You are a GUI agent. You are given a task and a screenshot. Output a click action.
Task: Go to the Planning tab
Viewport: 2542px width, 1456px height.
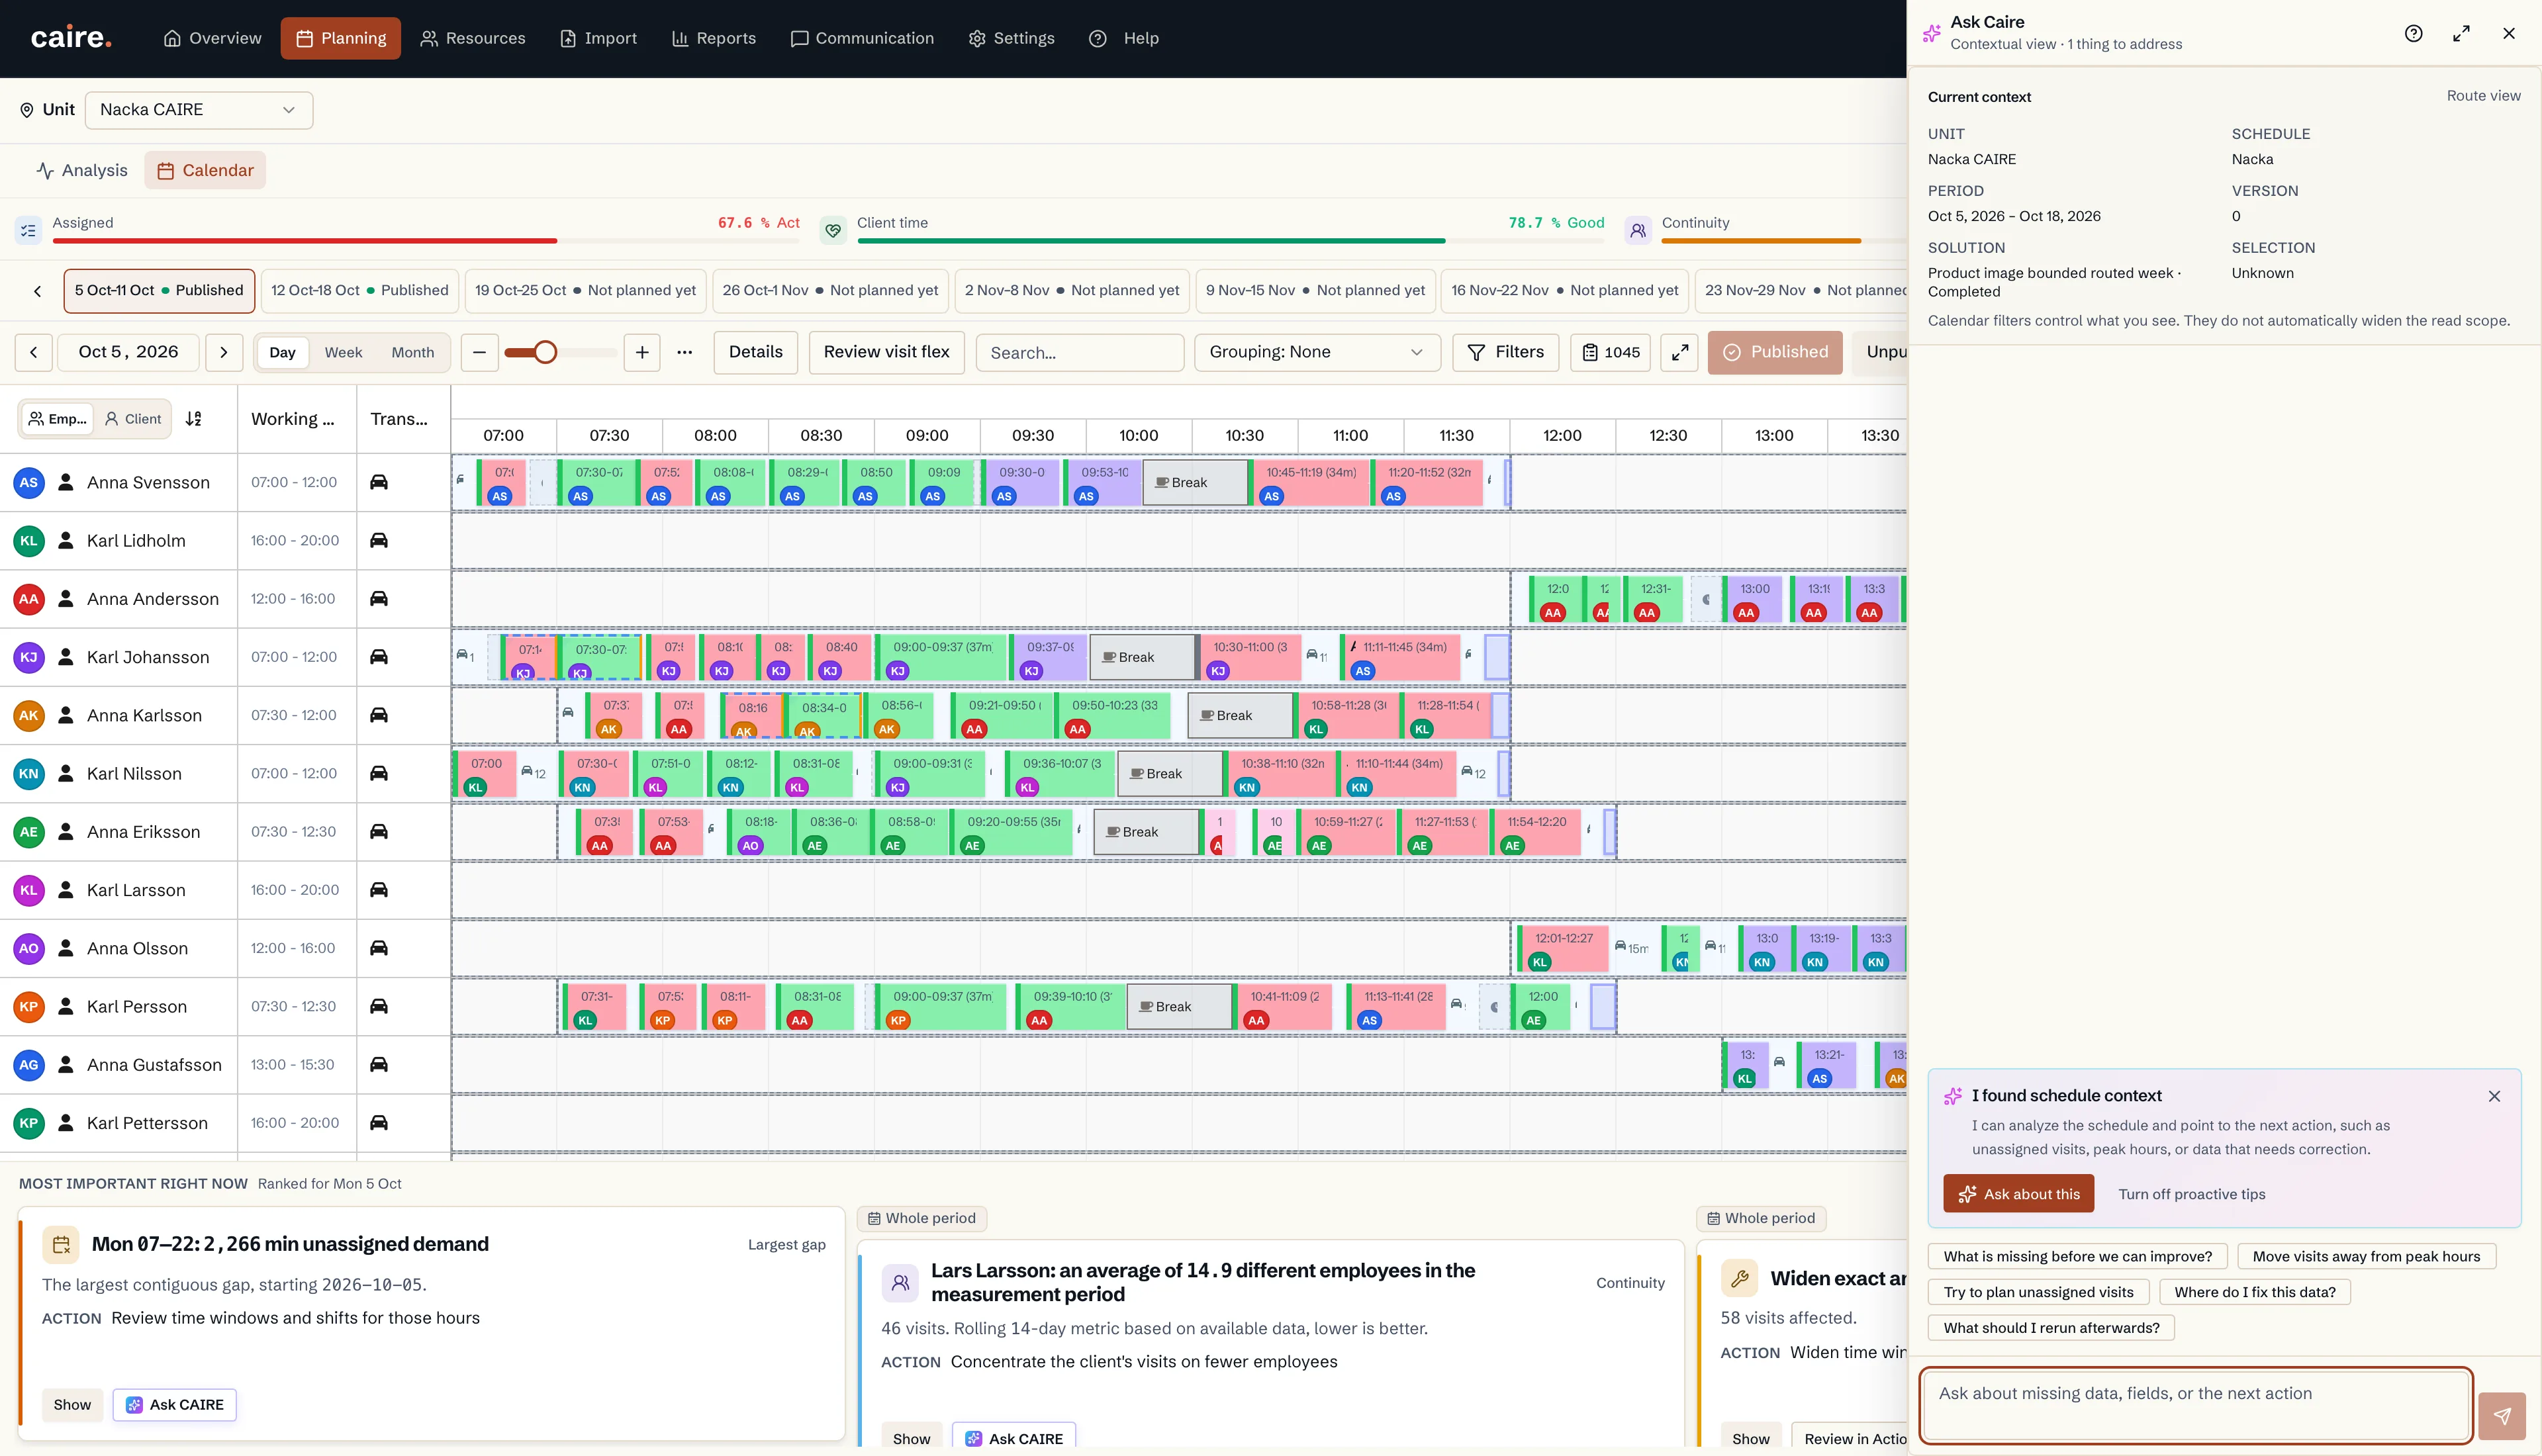[340, 38]
